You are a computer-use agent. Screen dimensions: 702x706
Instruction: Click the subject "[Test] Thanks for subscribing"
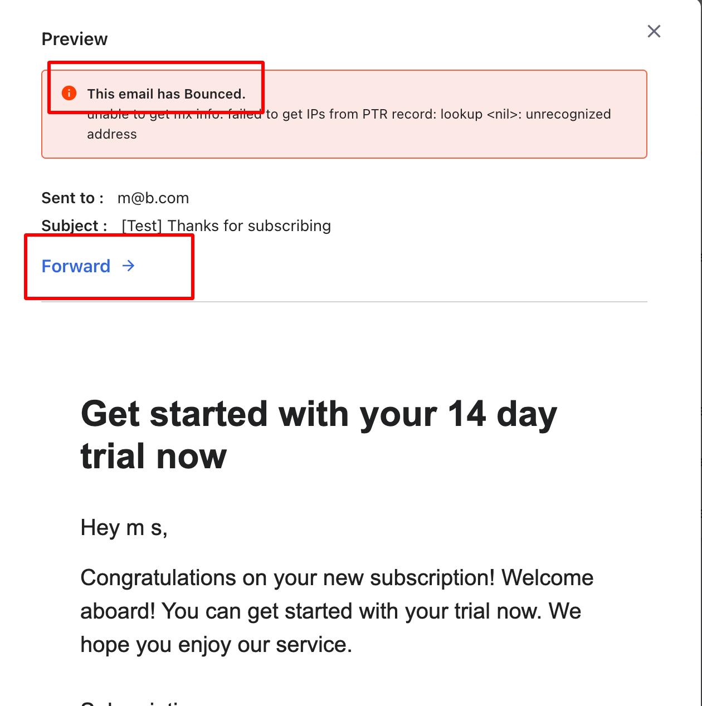pos(226,225)
